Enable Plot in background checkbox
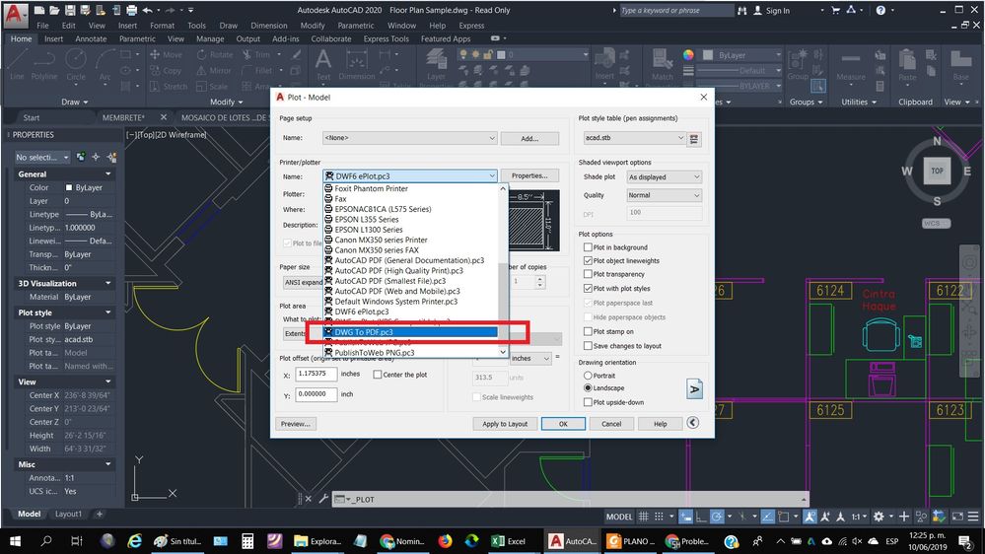 point(588,247)
